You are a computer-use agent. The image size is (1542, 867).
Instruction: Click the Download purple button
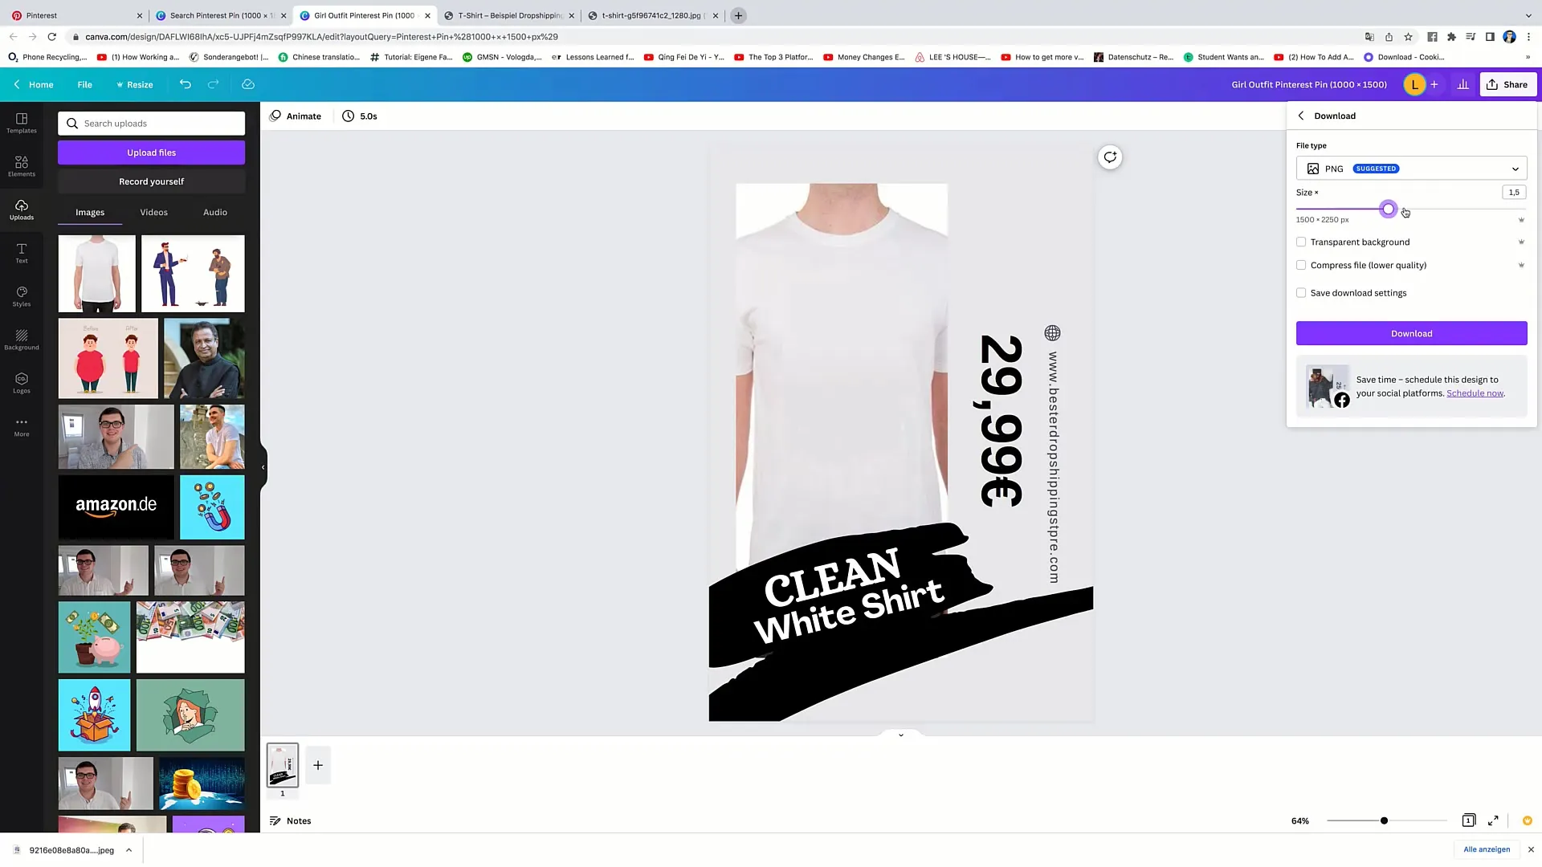point(1410,333)
